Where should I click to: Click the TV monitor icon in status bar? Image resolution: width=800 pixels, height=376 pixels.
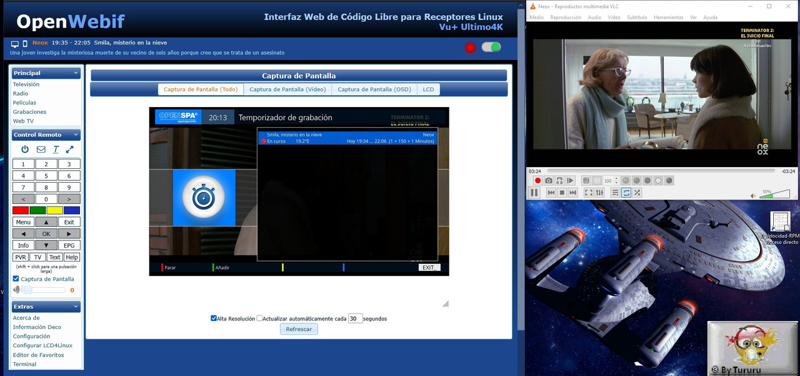(x=15, y=44)
